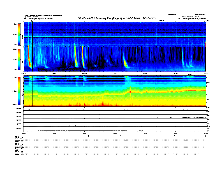Viewport: 222px width, 171px height.
Task: Click the TNR color scale bar
Action: [x=19, y=91]
